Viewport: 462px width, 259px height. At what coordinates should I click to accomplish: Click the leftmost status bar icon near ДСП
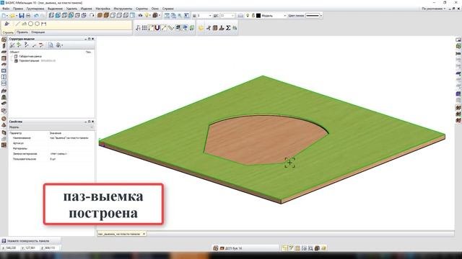(x=216, y=248)
